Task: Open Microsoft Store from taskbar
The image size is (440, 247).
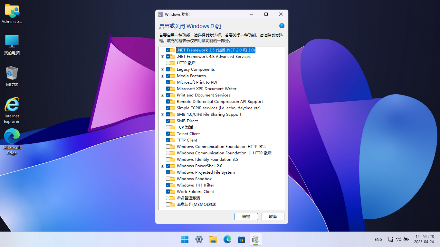Action: click(x=242, y=239)
